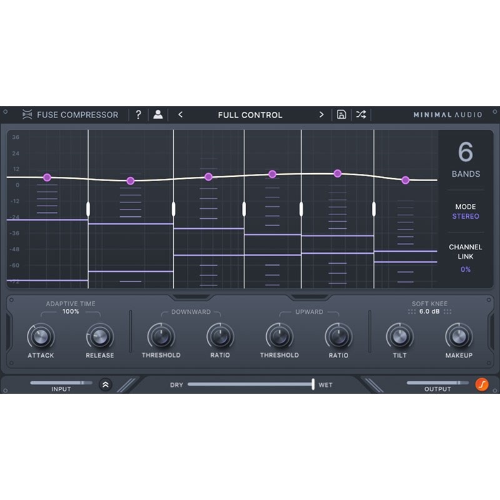Click the Soft Knee 6.0 dB value
The height and width of the screenshot is (500, 500).
coord(429,311)
